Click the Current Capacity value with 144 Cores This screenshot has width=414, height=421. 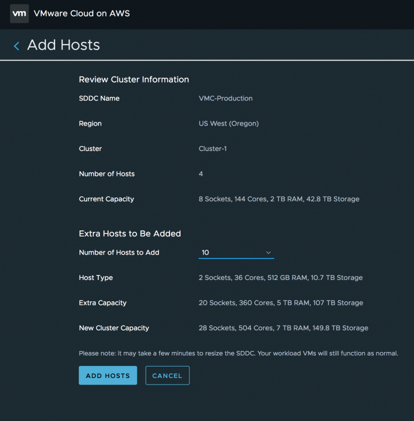click(279, 199)
